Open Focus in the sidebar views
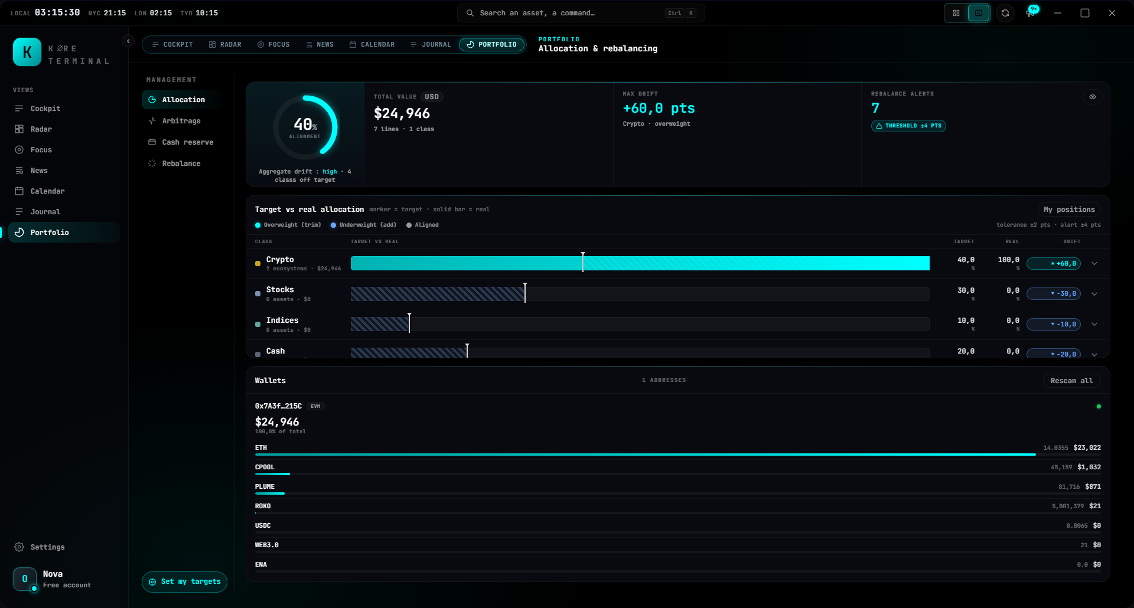 click(64, 150)
